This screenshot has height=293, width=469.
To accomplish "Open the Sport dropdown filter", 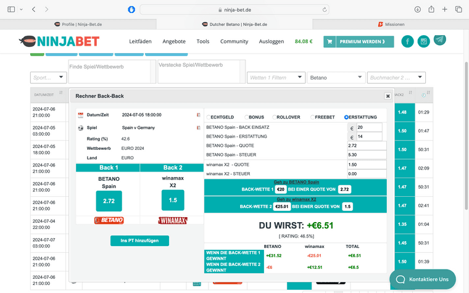I will (x=49, y=78).
